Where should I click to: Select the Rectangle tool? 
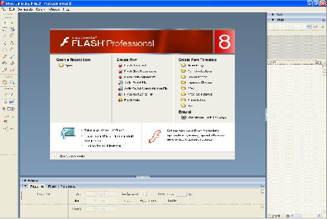tap(12, 49)
